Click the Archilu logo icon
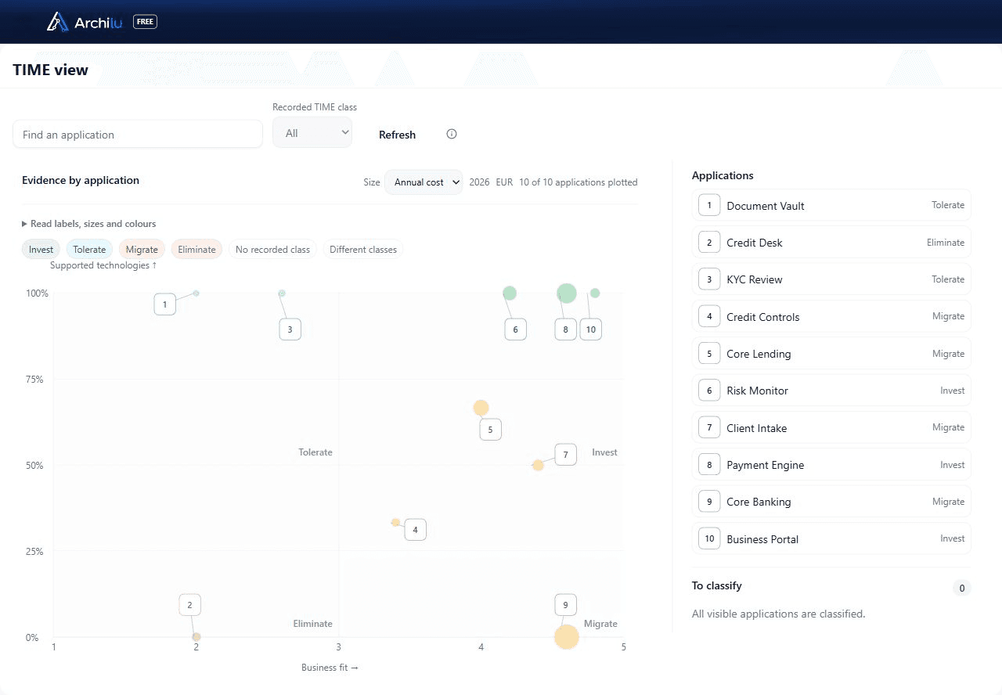The height and width of the screenshot is (695, 1002). click(x=58, y=22)
